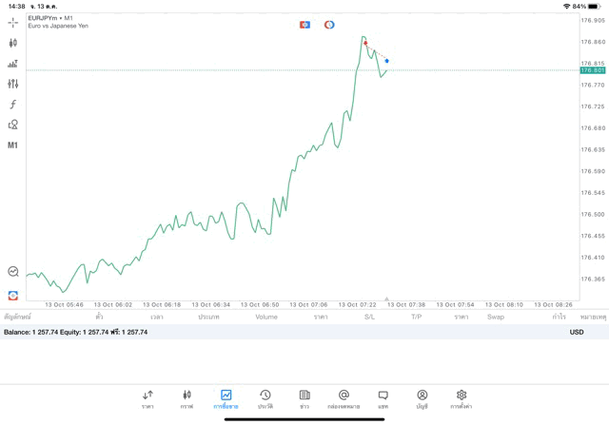
Task: Click the zoom magnifier icon at lower left
Action: (12, 272)
